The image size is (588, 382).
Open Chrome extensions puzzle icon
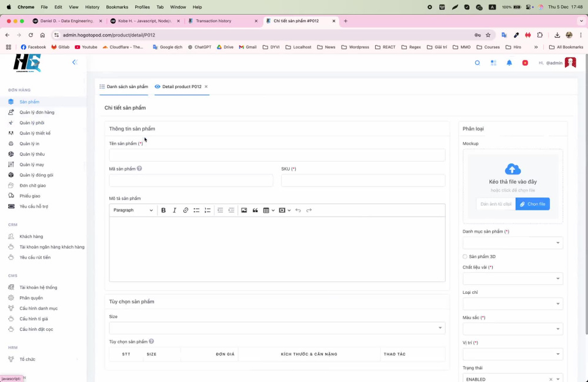coord(540,35)
